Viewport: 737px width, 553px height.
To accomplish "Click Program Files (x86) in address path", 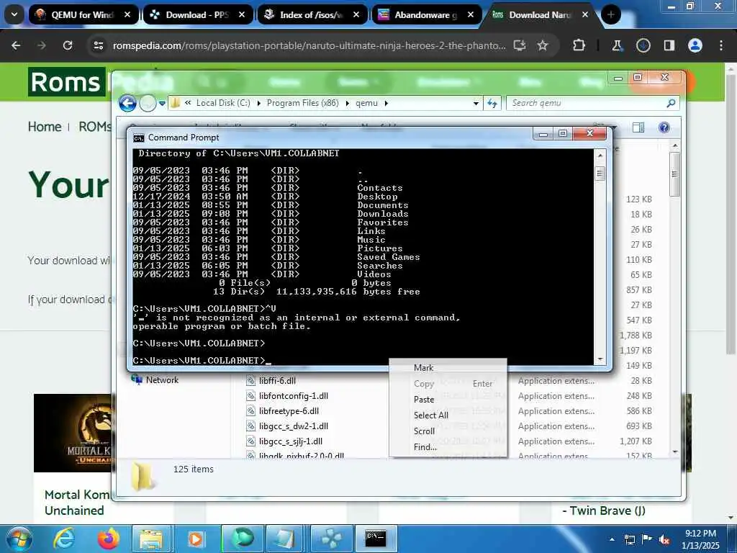I will (303, 103).
